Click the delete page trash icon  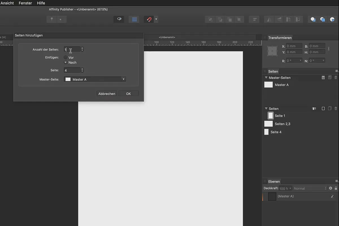coord(336,108)
